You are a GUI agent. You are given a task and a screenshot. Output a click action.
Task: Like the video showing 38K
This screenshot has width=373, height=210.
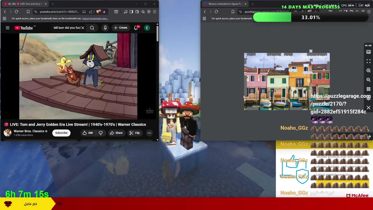[x=88, y=133]
